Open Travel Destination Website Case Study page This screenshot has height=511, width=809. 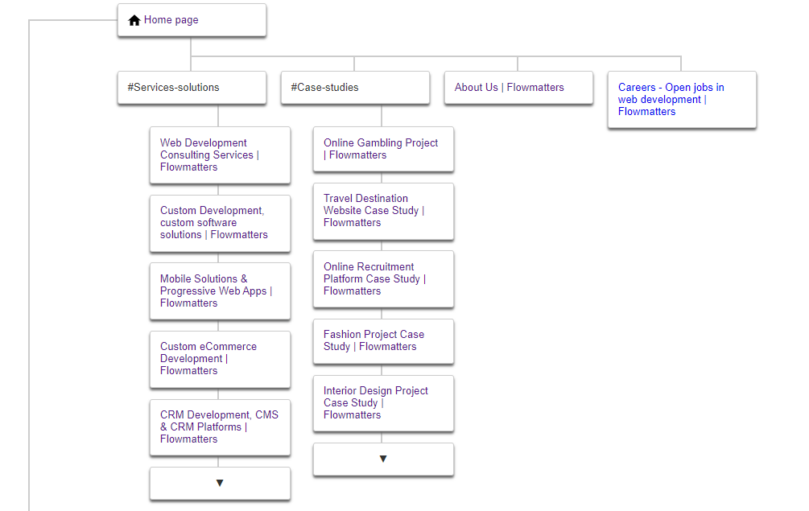[x=374, y=210]
